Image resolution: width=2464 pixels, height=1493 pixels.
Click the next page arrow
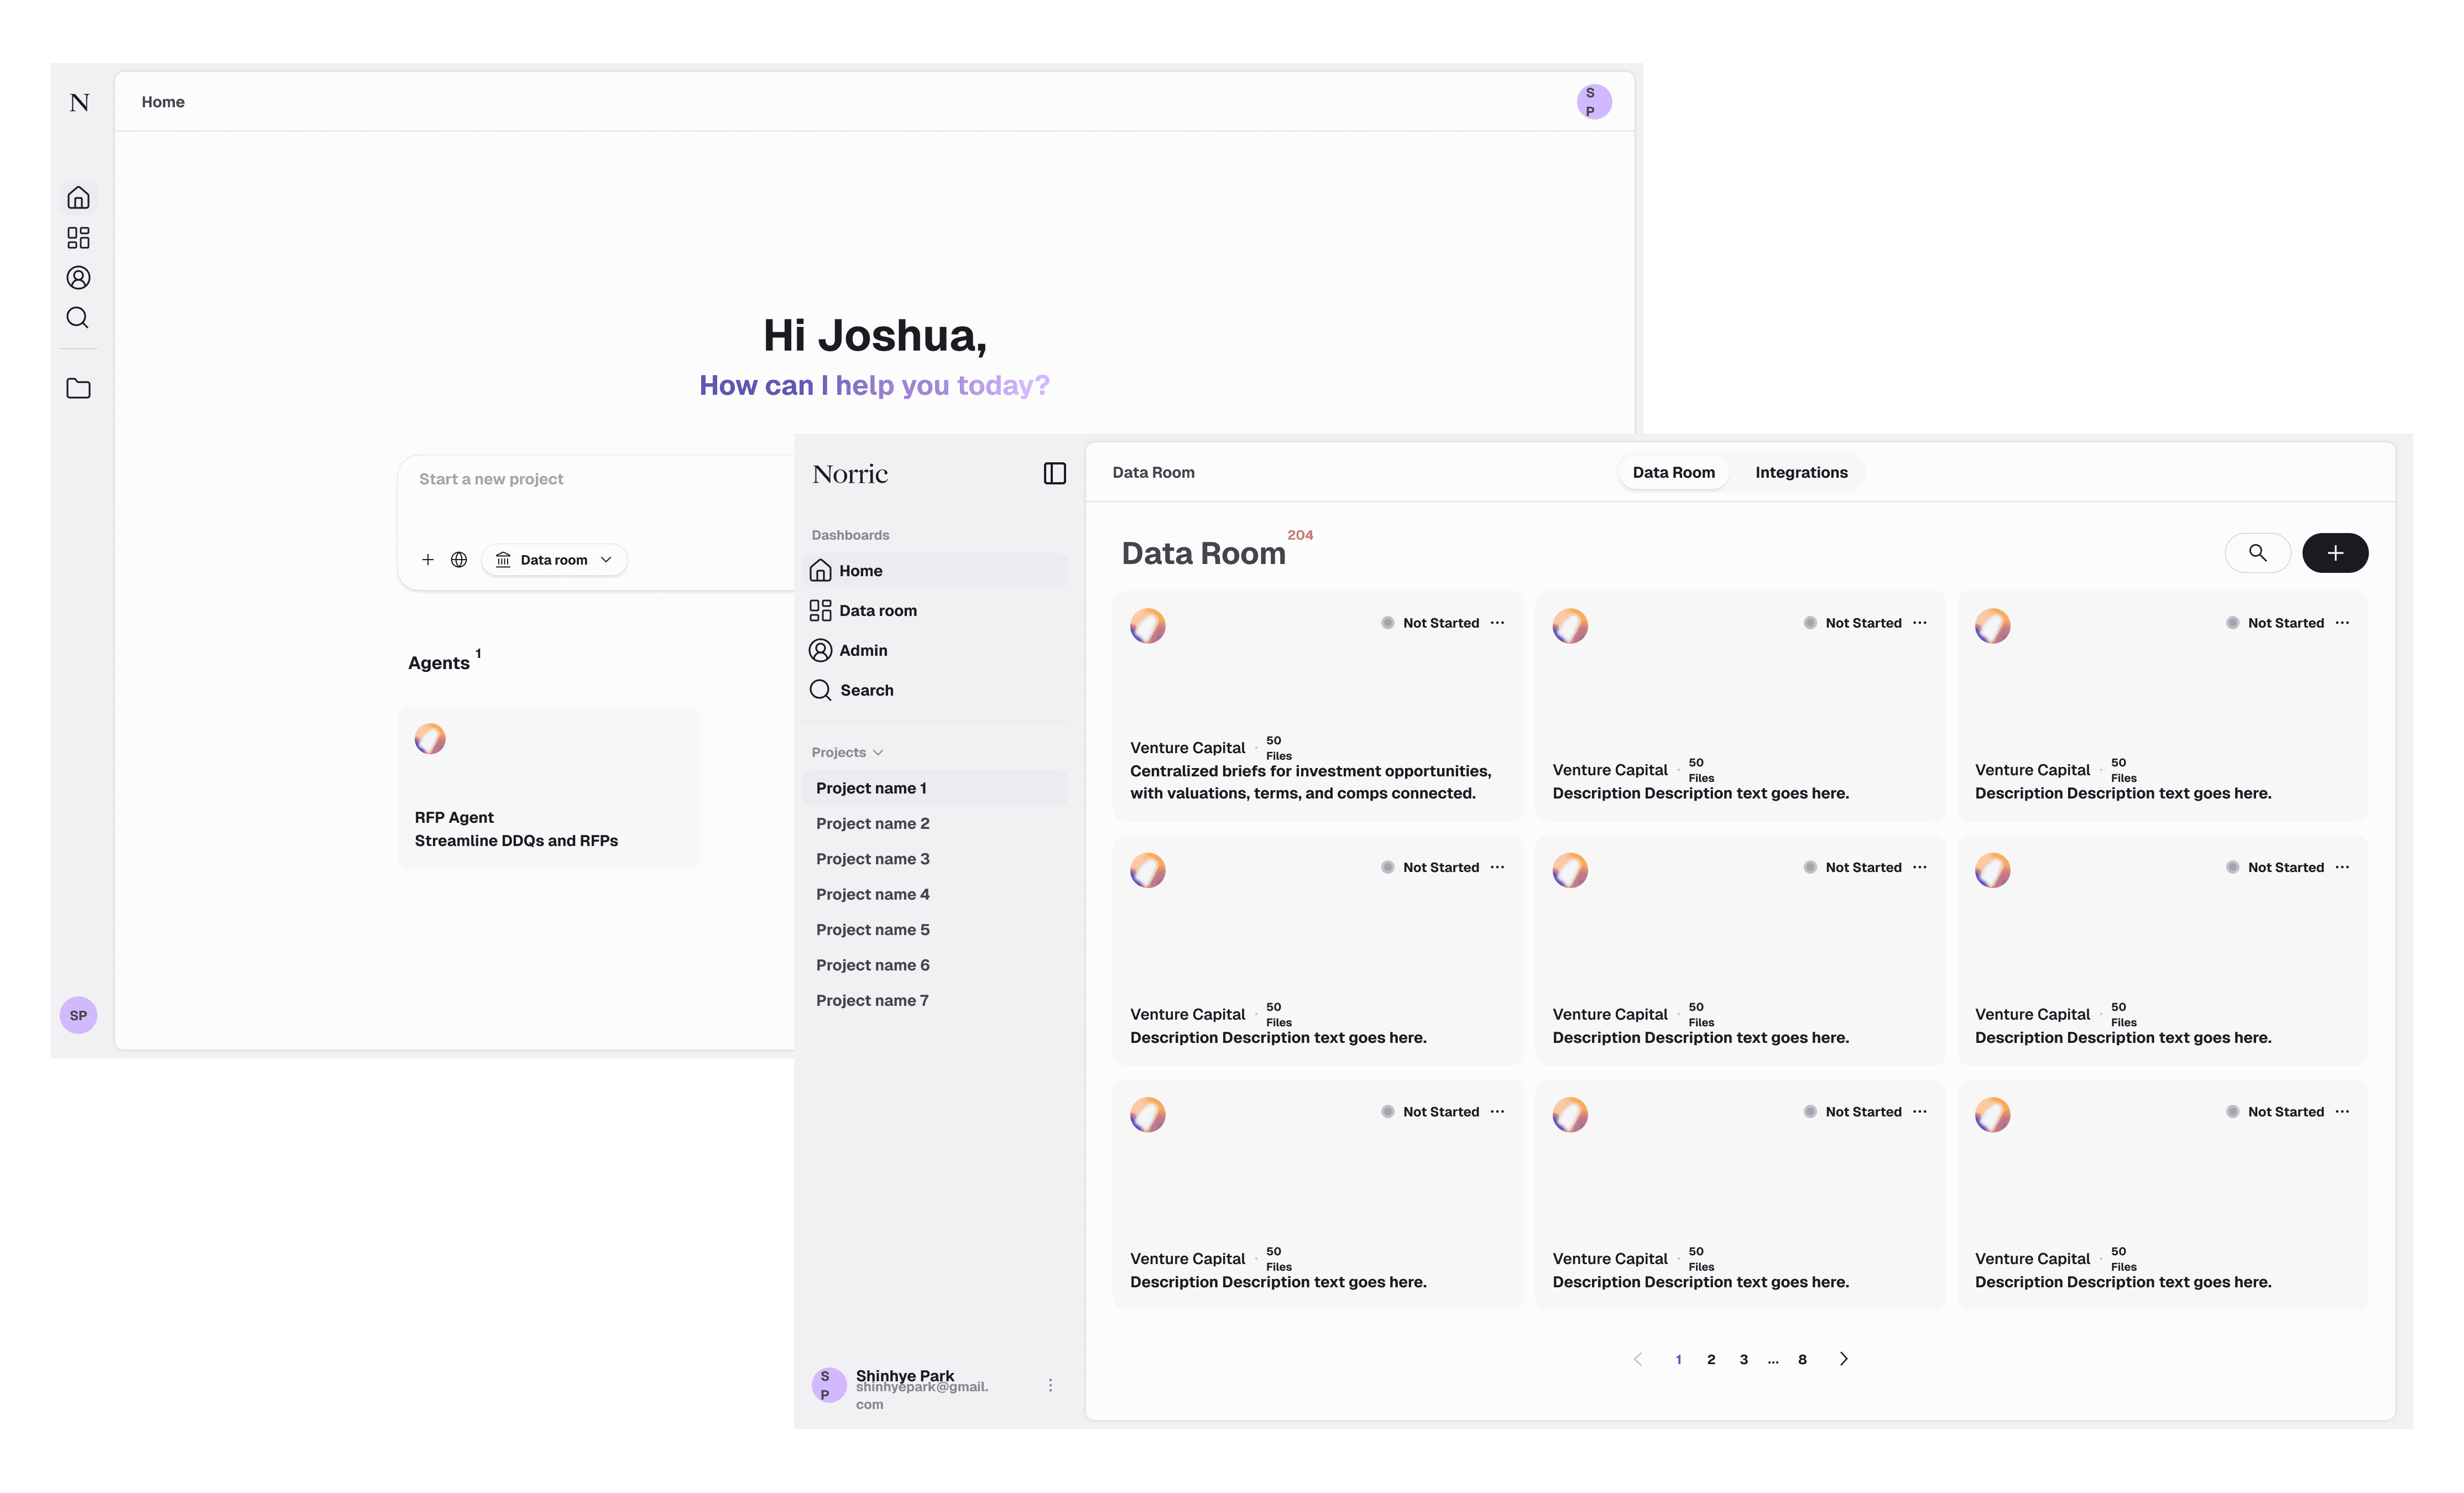pyautogui.click(x=1843, y=1359)
